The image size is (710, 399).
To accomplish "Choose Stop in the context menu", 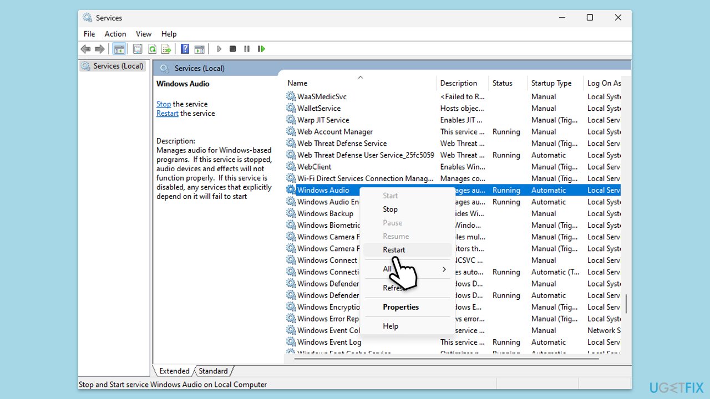I will coord(407,209).
